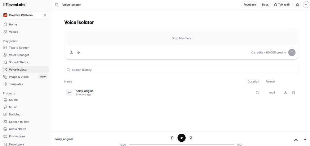
Task: Open Image & Video in the sidebar
Action: [25, 77]
